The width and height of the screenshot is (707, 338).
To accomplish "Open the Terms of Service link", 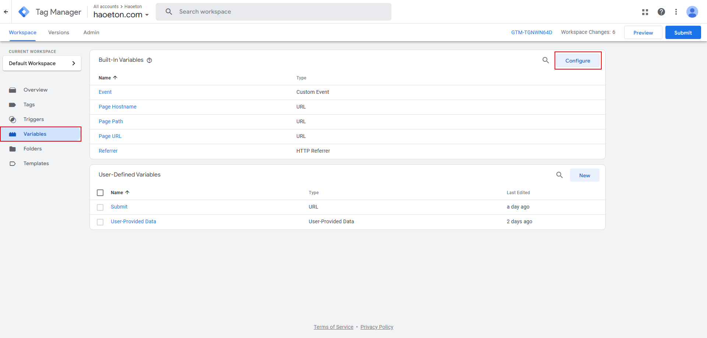I will point(334,327).
